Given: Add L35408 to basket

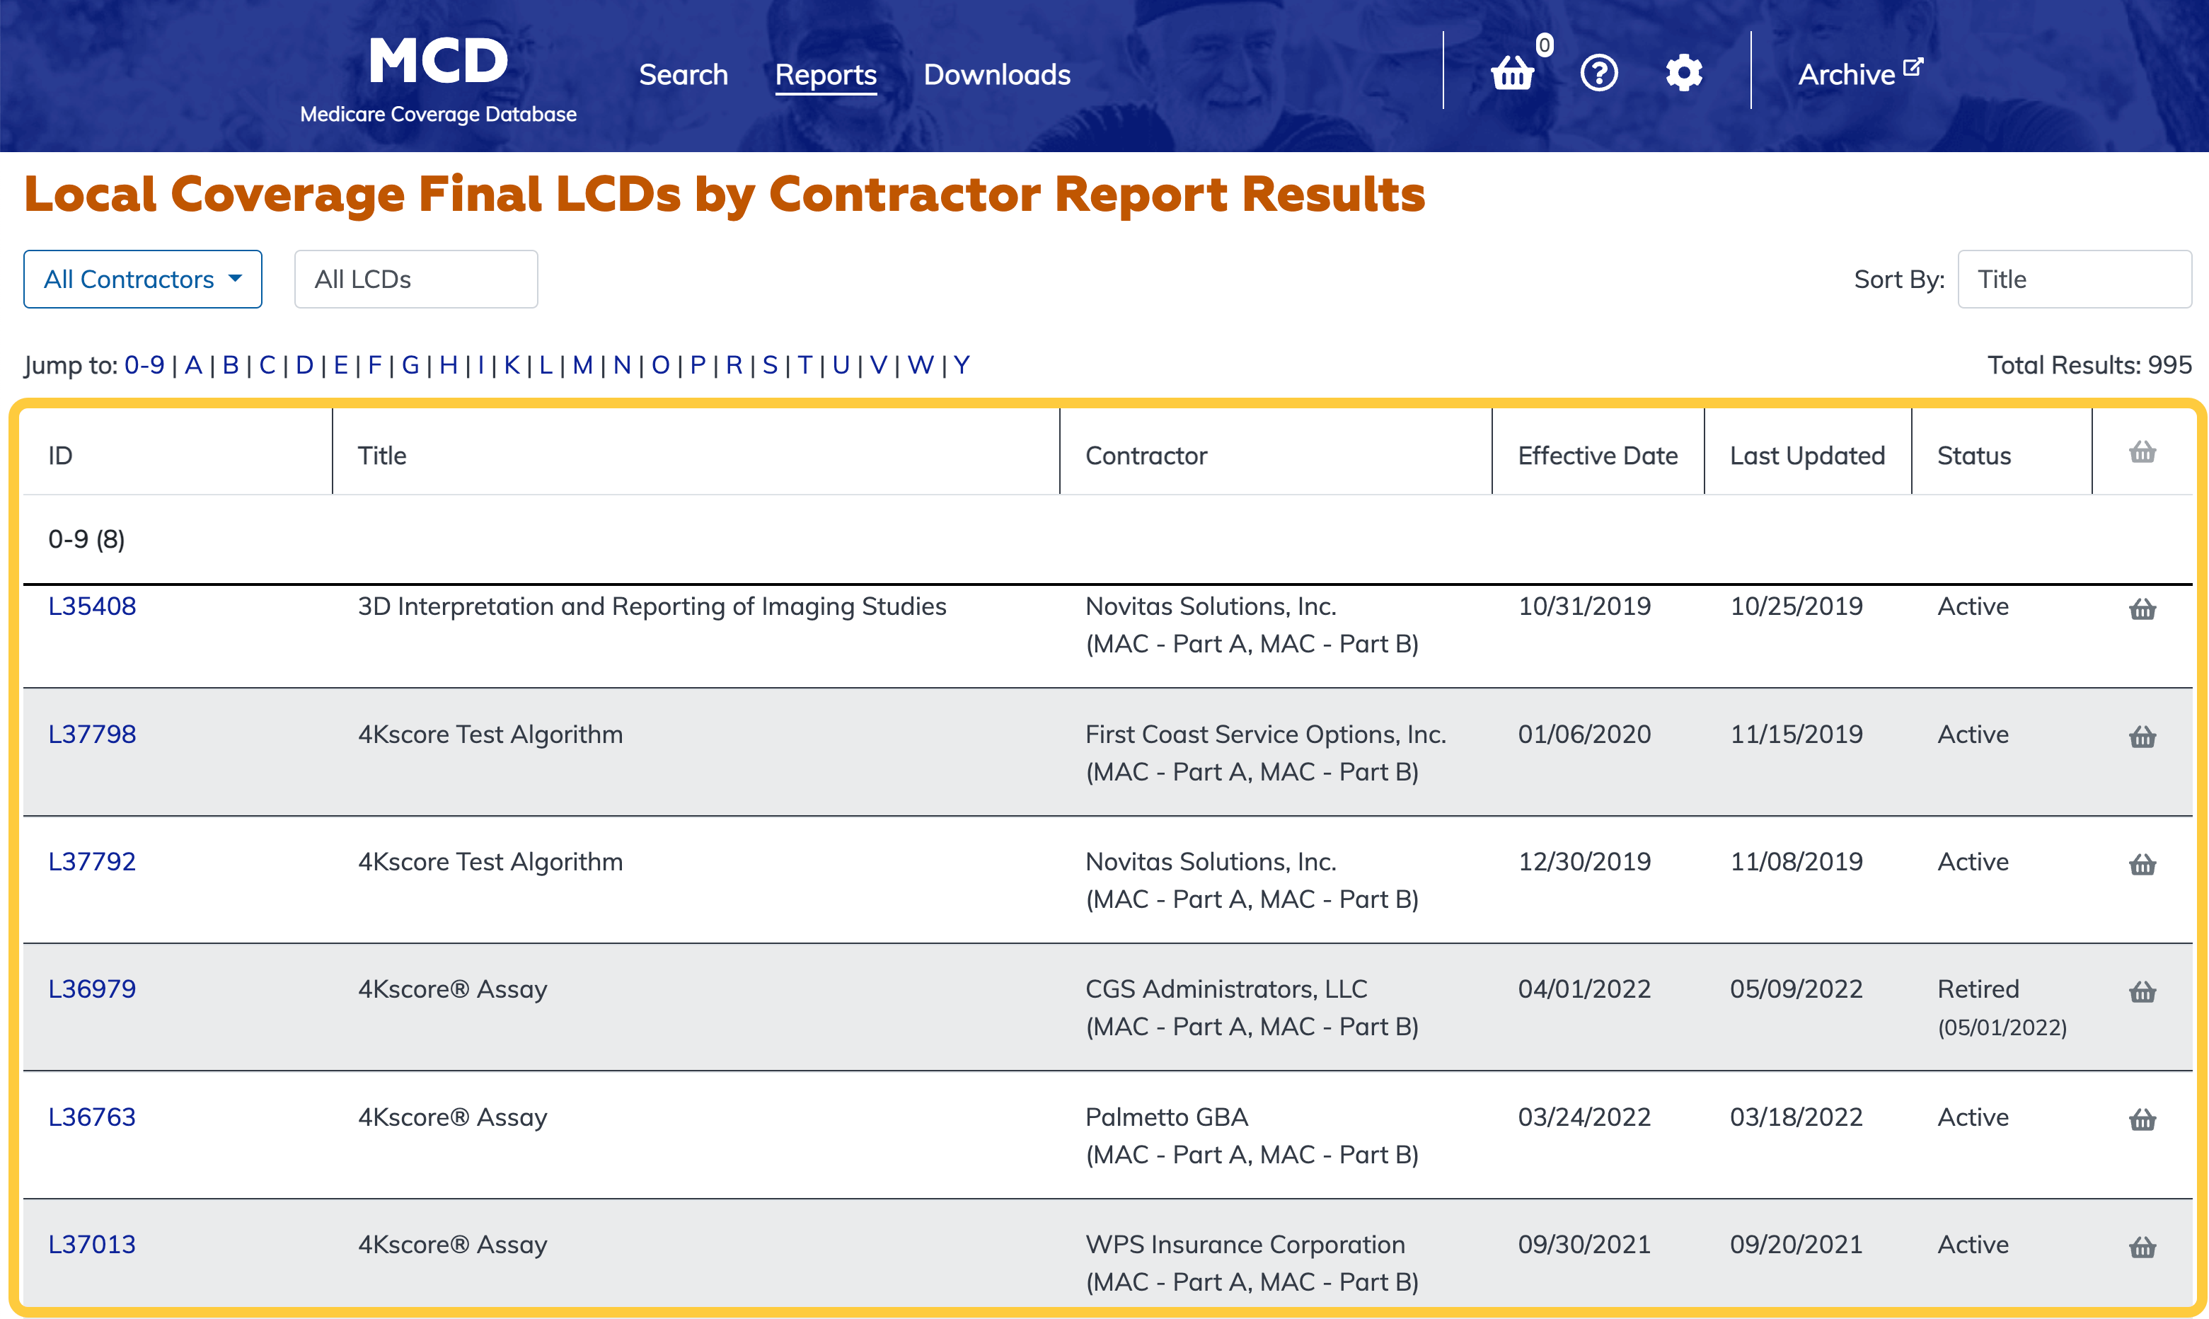Looking at the screenshot, I should pos(2142,609).
